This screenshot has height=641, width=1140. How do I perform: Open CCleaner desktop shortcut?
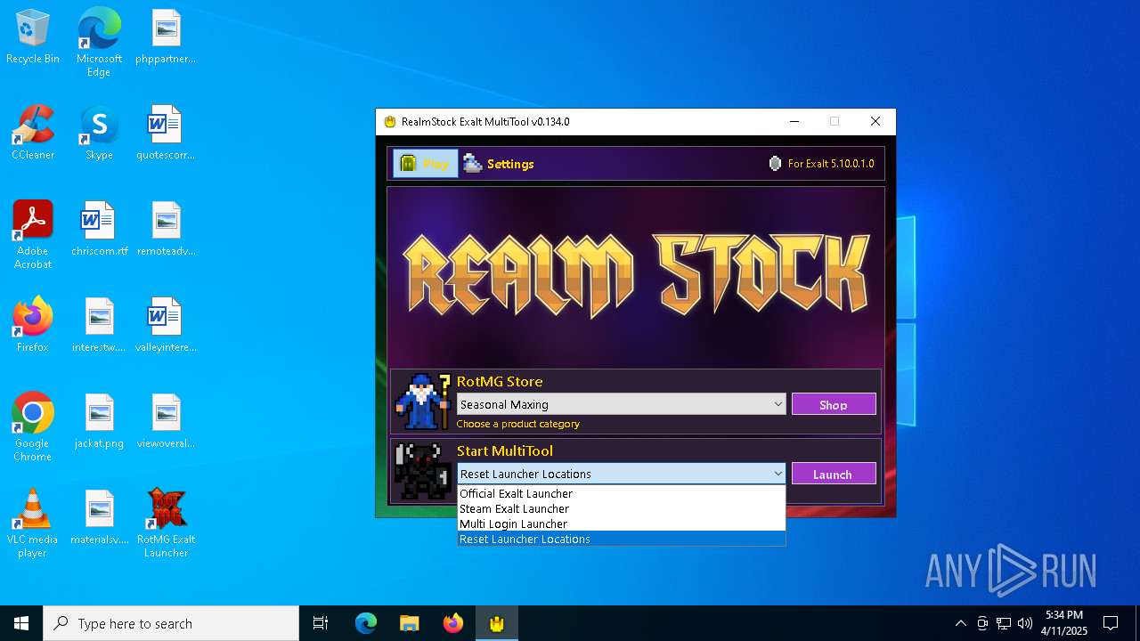(x=33, y=133)
